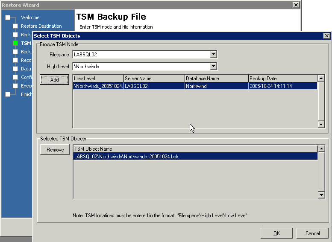Viewport: 332px width, 242px height.
Task: Sort by the Backup Date column header
Action: [283, 79]
